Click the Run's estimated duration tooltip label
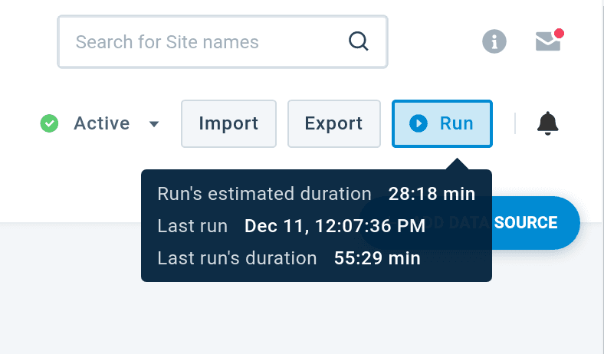 (264, 194)
